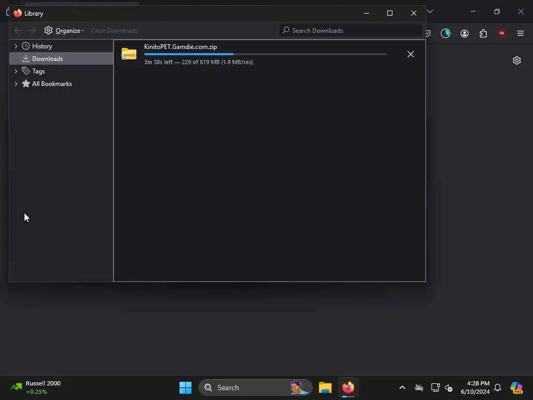Click the Search Downloads field
Screen dimensions: 533x400
(351, 31)
